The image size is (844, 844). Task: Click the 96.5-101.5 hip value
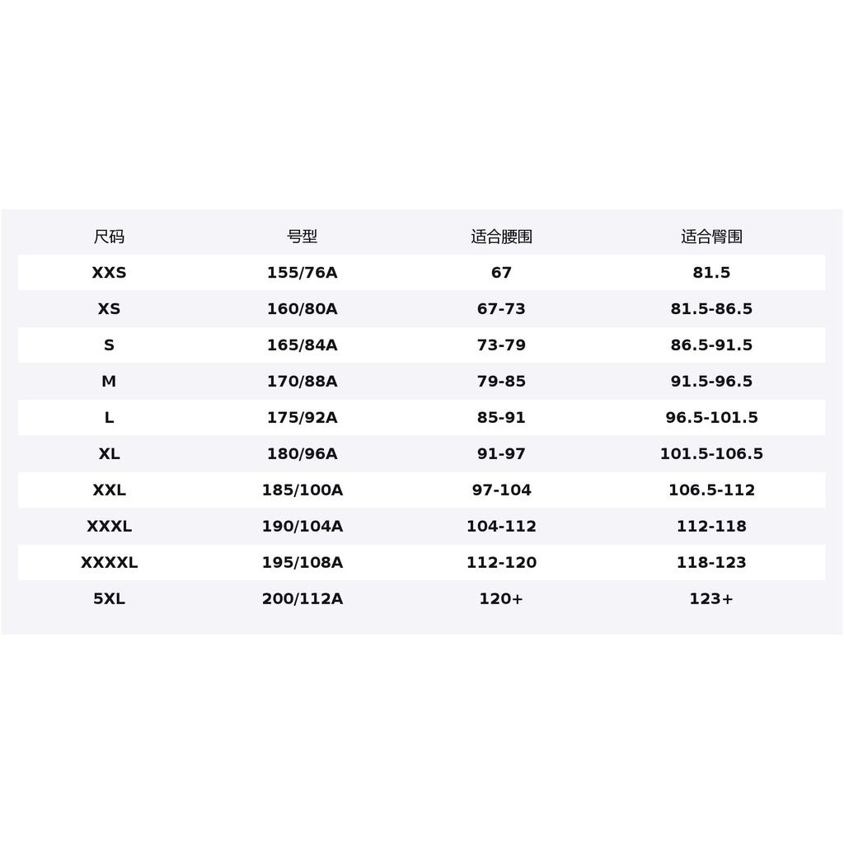(x=711, y=417)
